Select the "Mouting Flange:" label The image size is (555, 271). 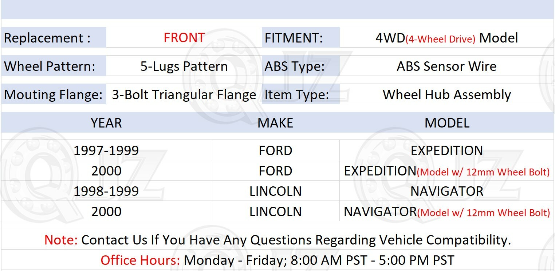pos(53,95)
